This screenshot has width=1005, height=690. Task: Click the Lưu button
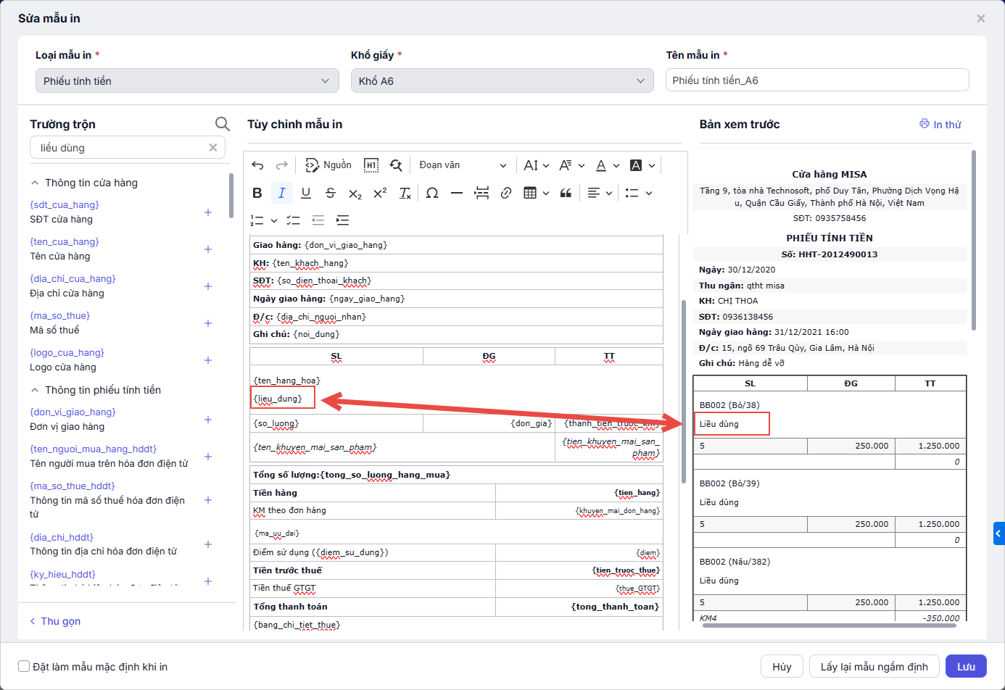[x=966, y=666]
